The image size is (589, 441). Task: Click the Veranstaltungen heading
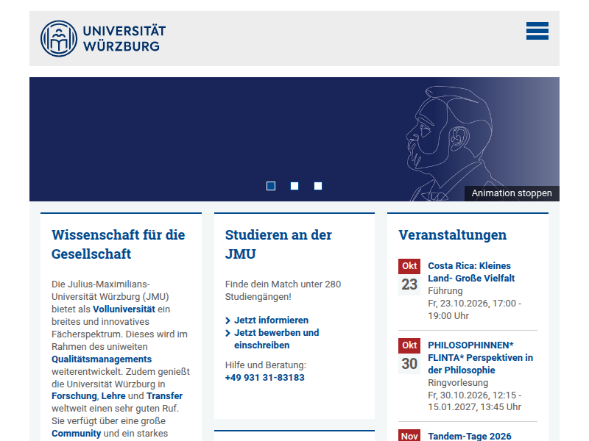click(x=452, y=234)
